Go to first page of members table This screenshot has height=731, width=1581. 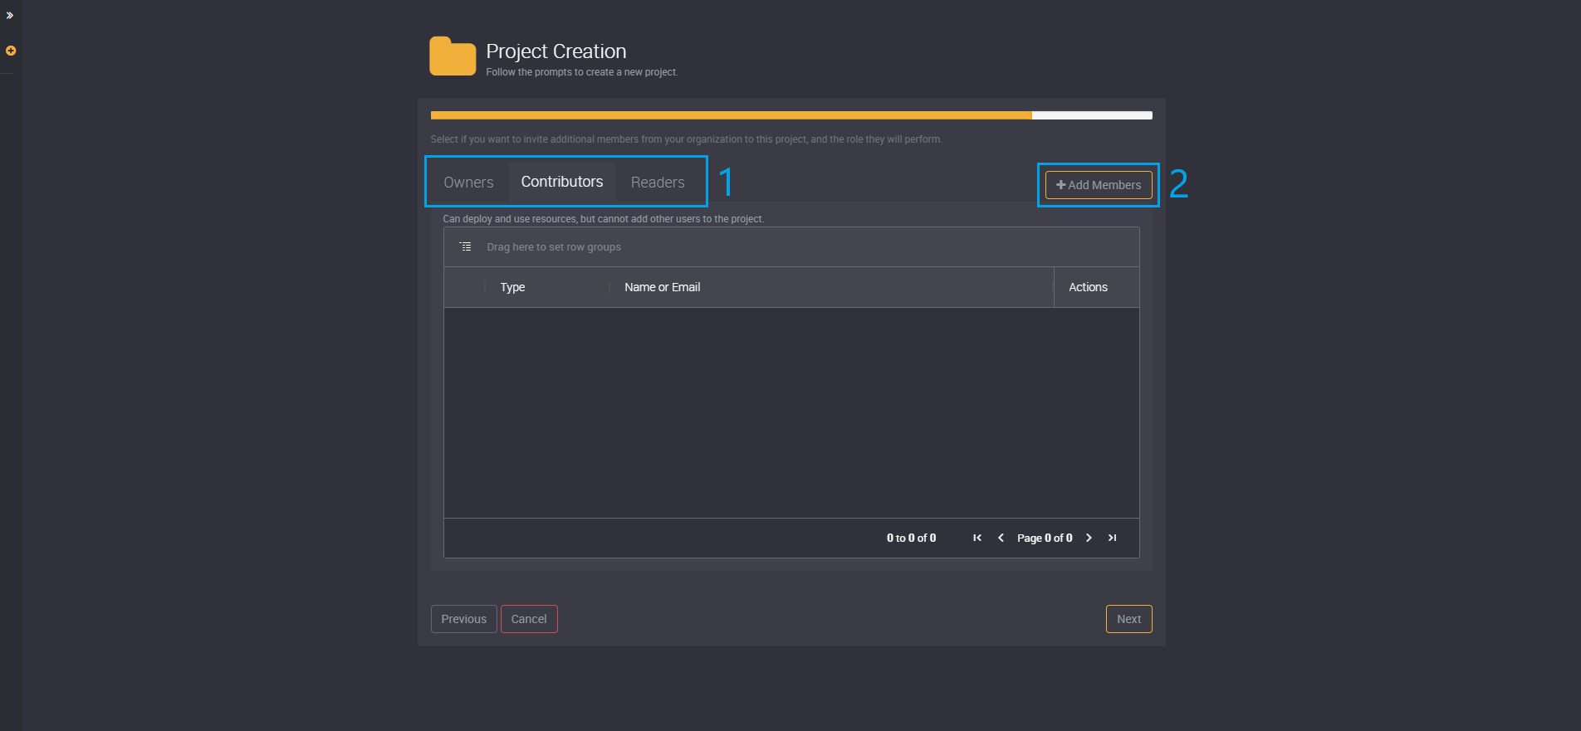(977, 538)
